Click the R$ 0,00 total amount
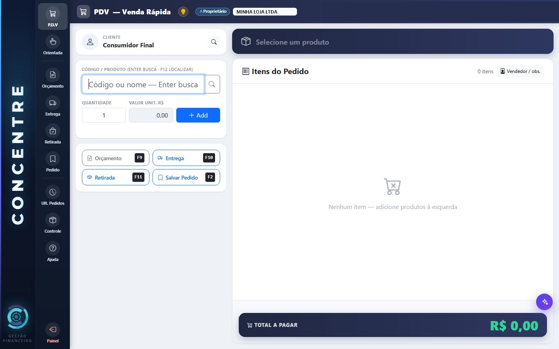This screenshot has width=559, height=349. (x=514, y=325)
